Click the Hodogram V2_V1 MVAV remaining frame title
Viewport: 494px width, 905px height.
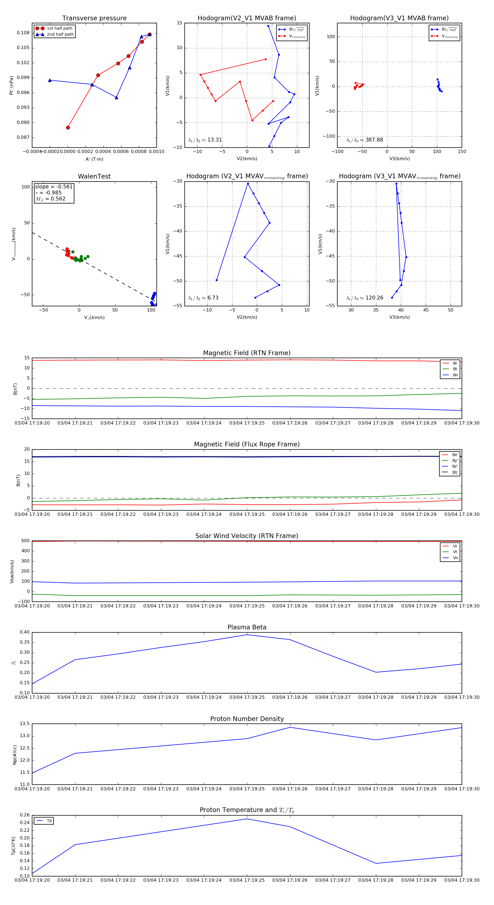pyautogui.click(x=247, y=176)
